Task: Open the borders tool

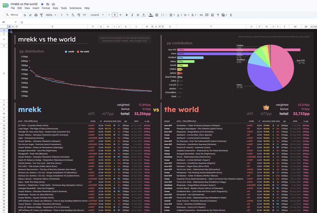Action: click(156, 15)
